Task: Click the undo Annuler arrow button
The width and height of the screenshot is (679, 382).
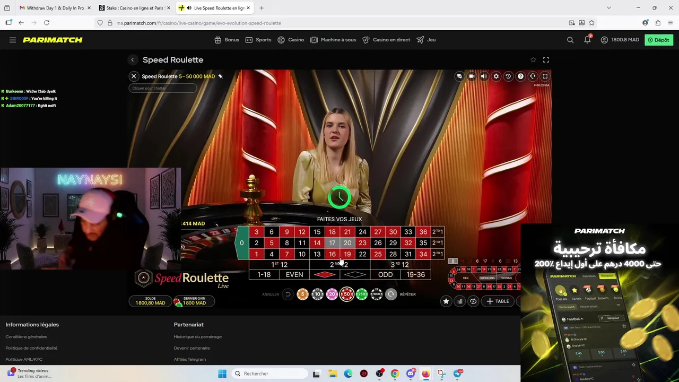Action: coord(288,294)
